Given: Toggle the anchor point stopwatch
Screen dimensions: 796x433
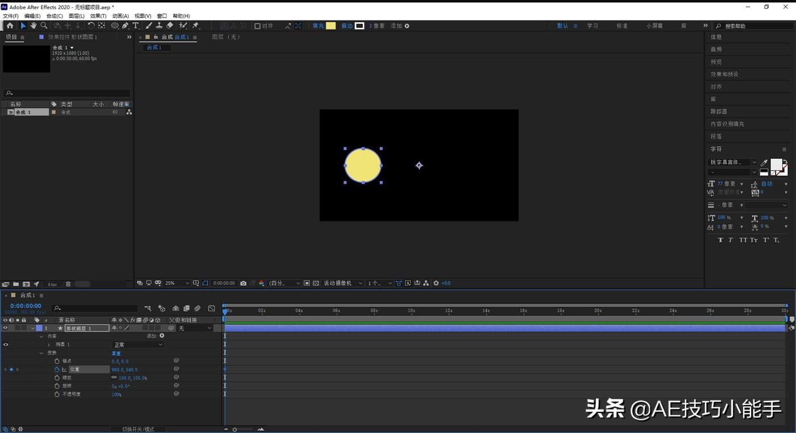Looking at the screenshot, I should click(57, 361).
